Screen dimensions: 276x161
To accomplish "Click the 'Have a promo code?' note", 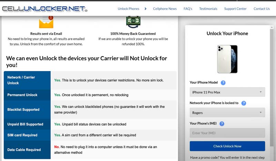I will pos(227,158).
